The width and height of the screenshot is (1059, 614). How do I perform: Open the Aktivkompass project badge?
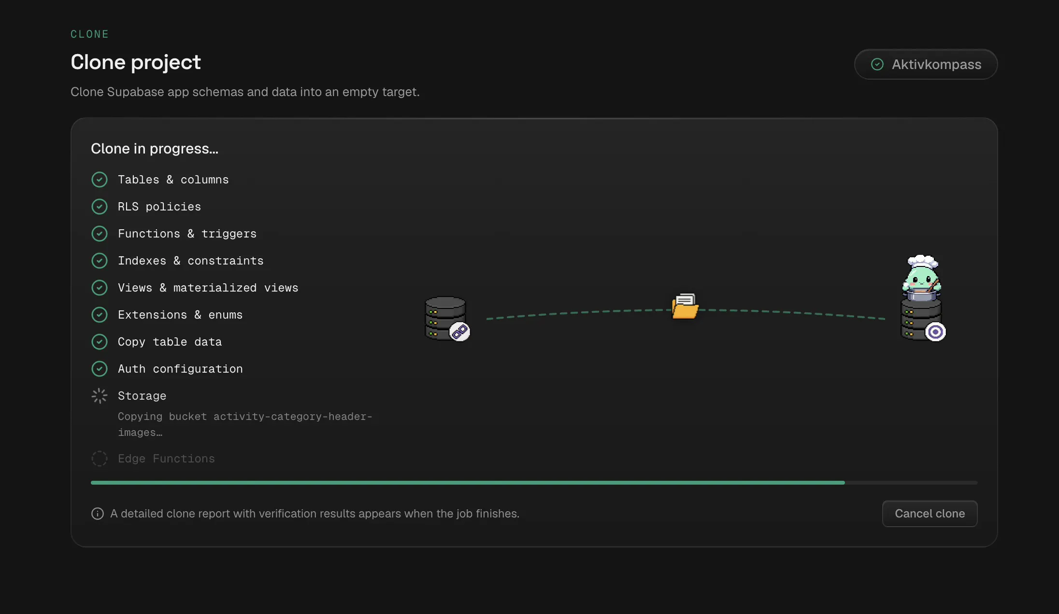coord(926,64)
